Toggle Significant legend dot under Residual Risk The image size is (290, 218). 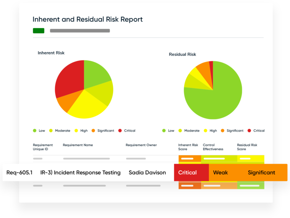click(223, 131)
